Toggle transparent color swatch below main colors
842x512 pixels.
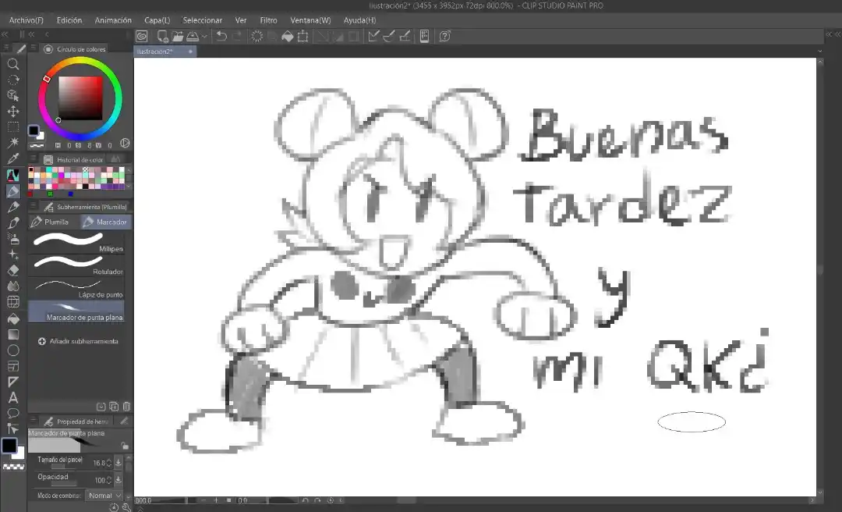coord(14,467)
